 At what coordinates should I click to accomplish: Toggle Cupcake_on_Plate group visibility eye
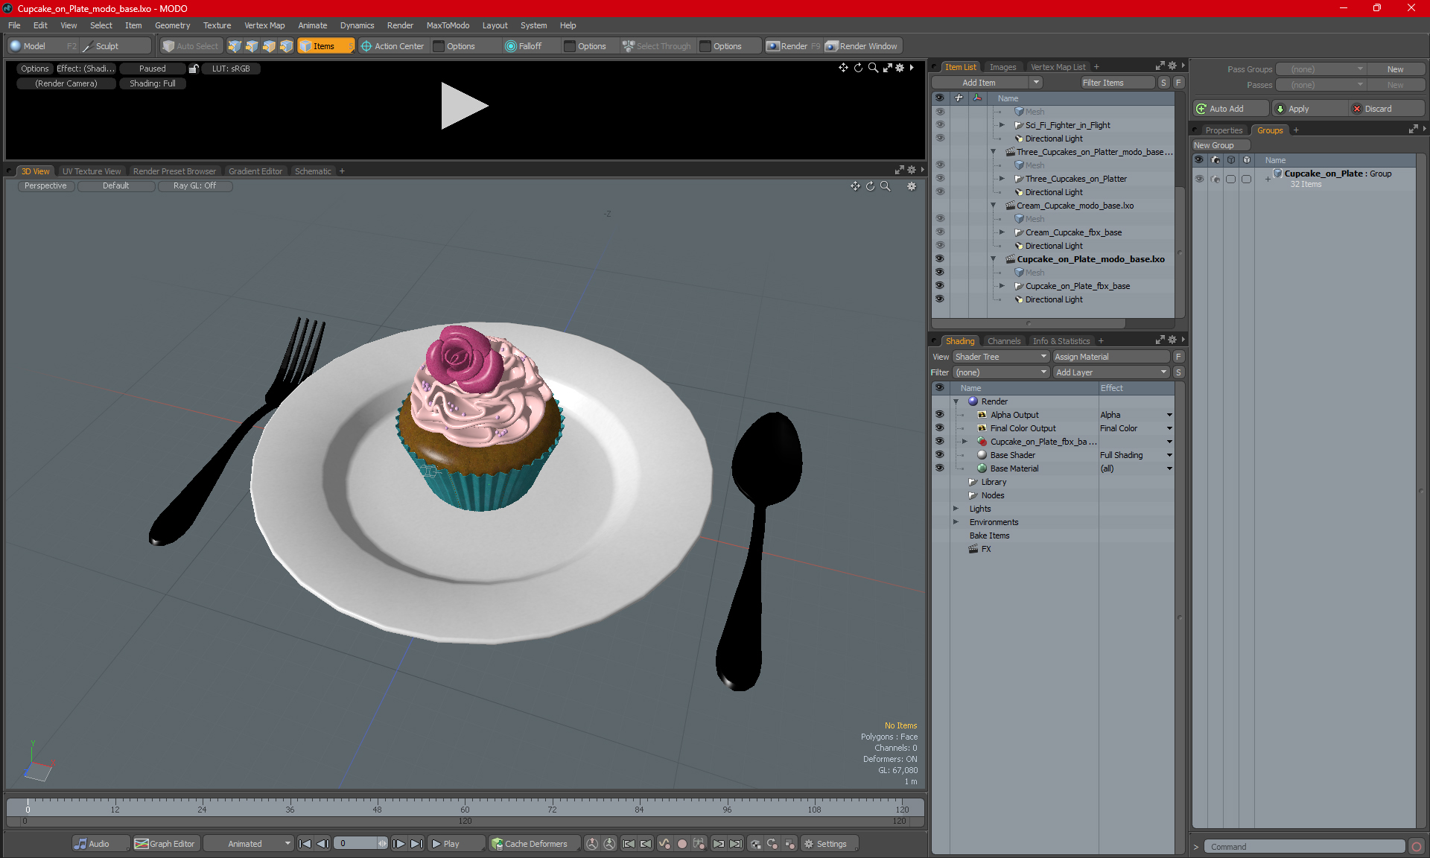[x=1199, y=179]
